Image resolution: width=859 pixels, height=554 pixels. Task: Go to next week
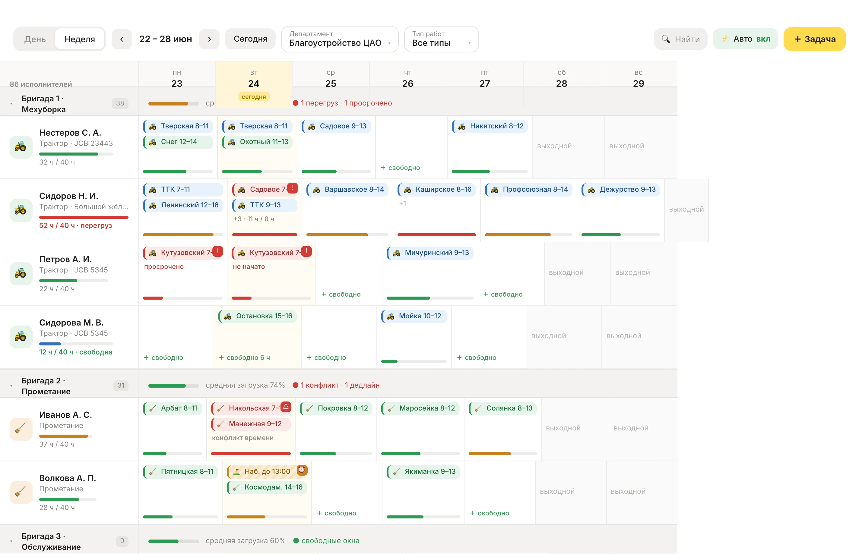[209, 39]
